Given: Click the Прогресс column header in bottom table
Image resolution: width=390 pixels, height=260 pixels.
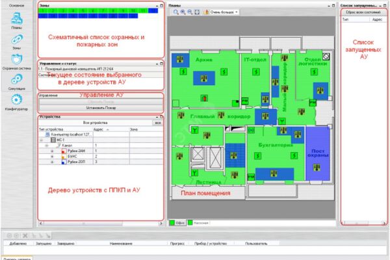Looking at the screenshot, I should [177, 244].
